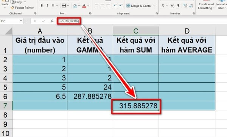
Task: Expand the Accounting format dropdown arrow
Action: [167, 6]
